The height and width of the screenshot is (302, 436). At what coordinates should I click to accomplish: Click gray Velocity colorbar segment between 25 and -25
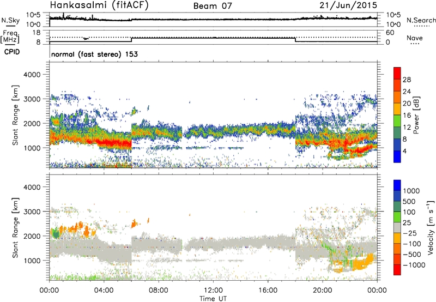397,227
